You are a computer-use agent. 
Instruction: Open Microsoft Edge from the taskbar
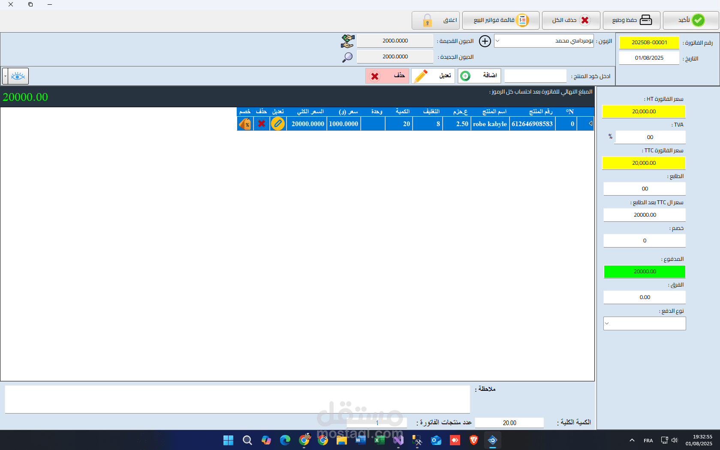[x=285, y=440]
